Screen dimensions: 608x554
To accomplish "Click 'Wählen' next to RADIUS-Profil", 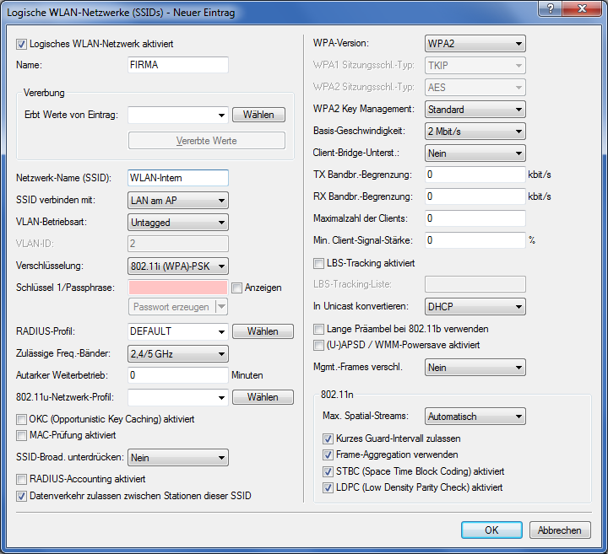I will (263, 331).
